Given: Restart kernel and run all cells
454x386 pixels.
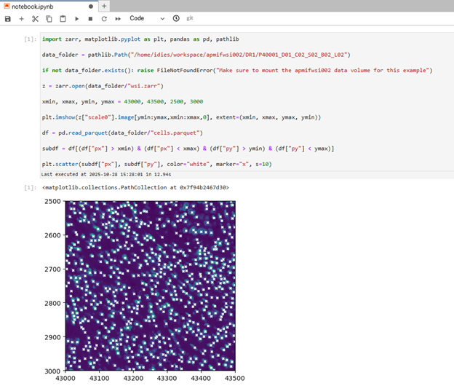Looking at the screenshot, I should point(118,17).
